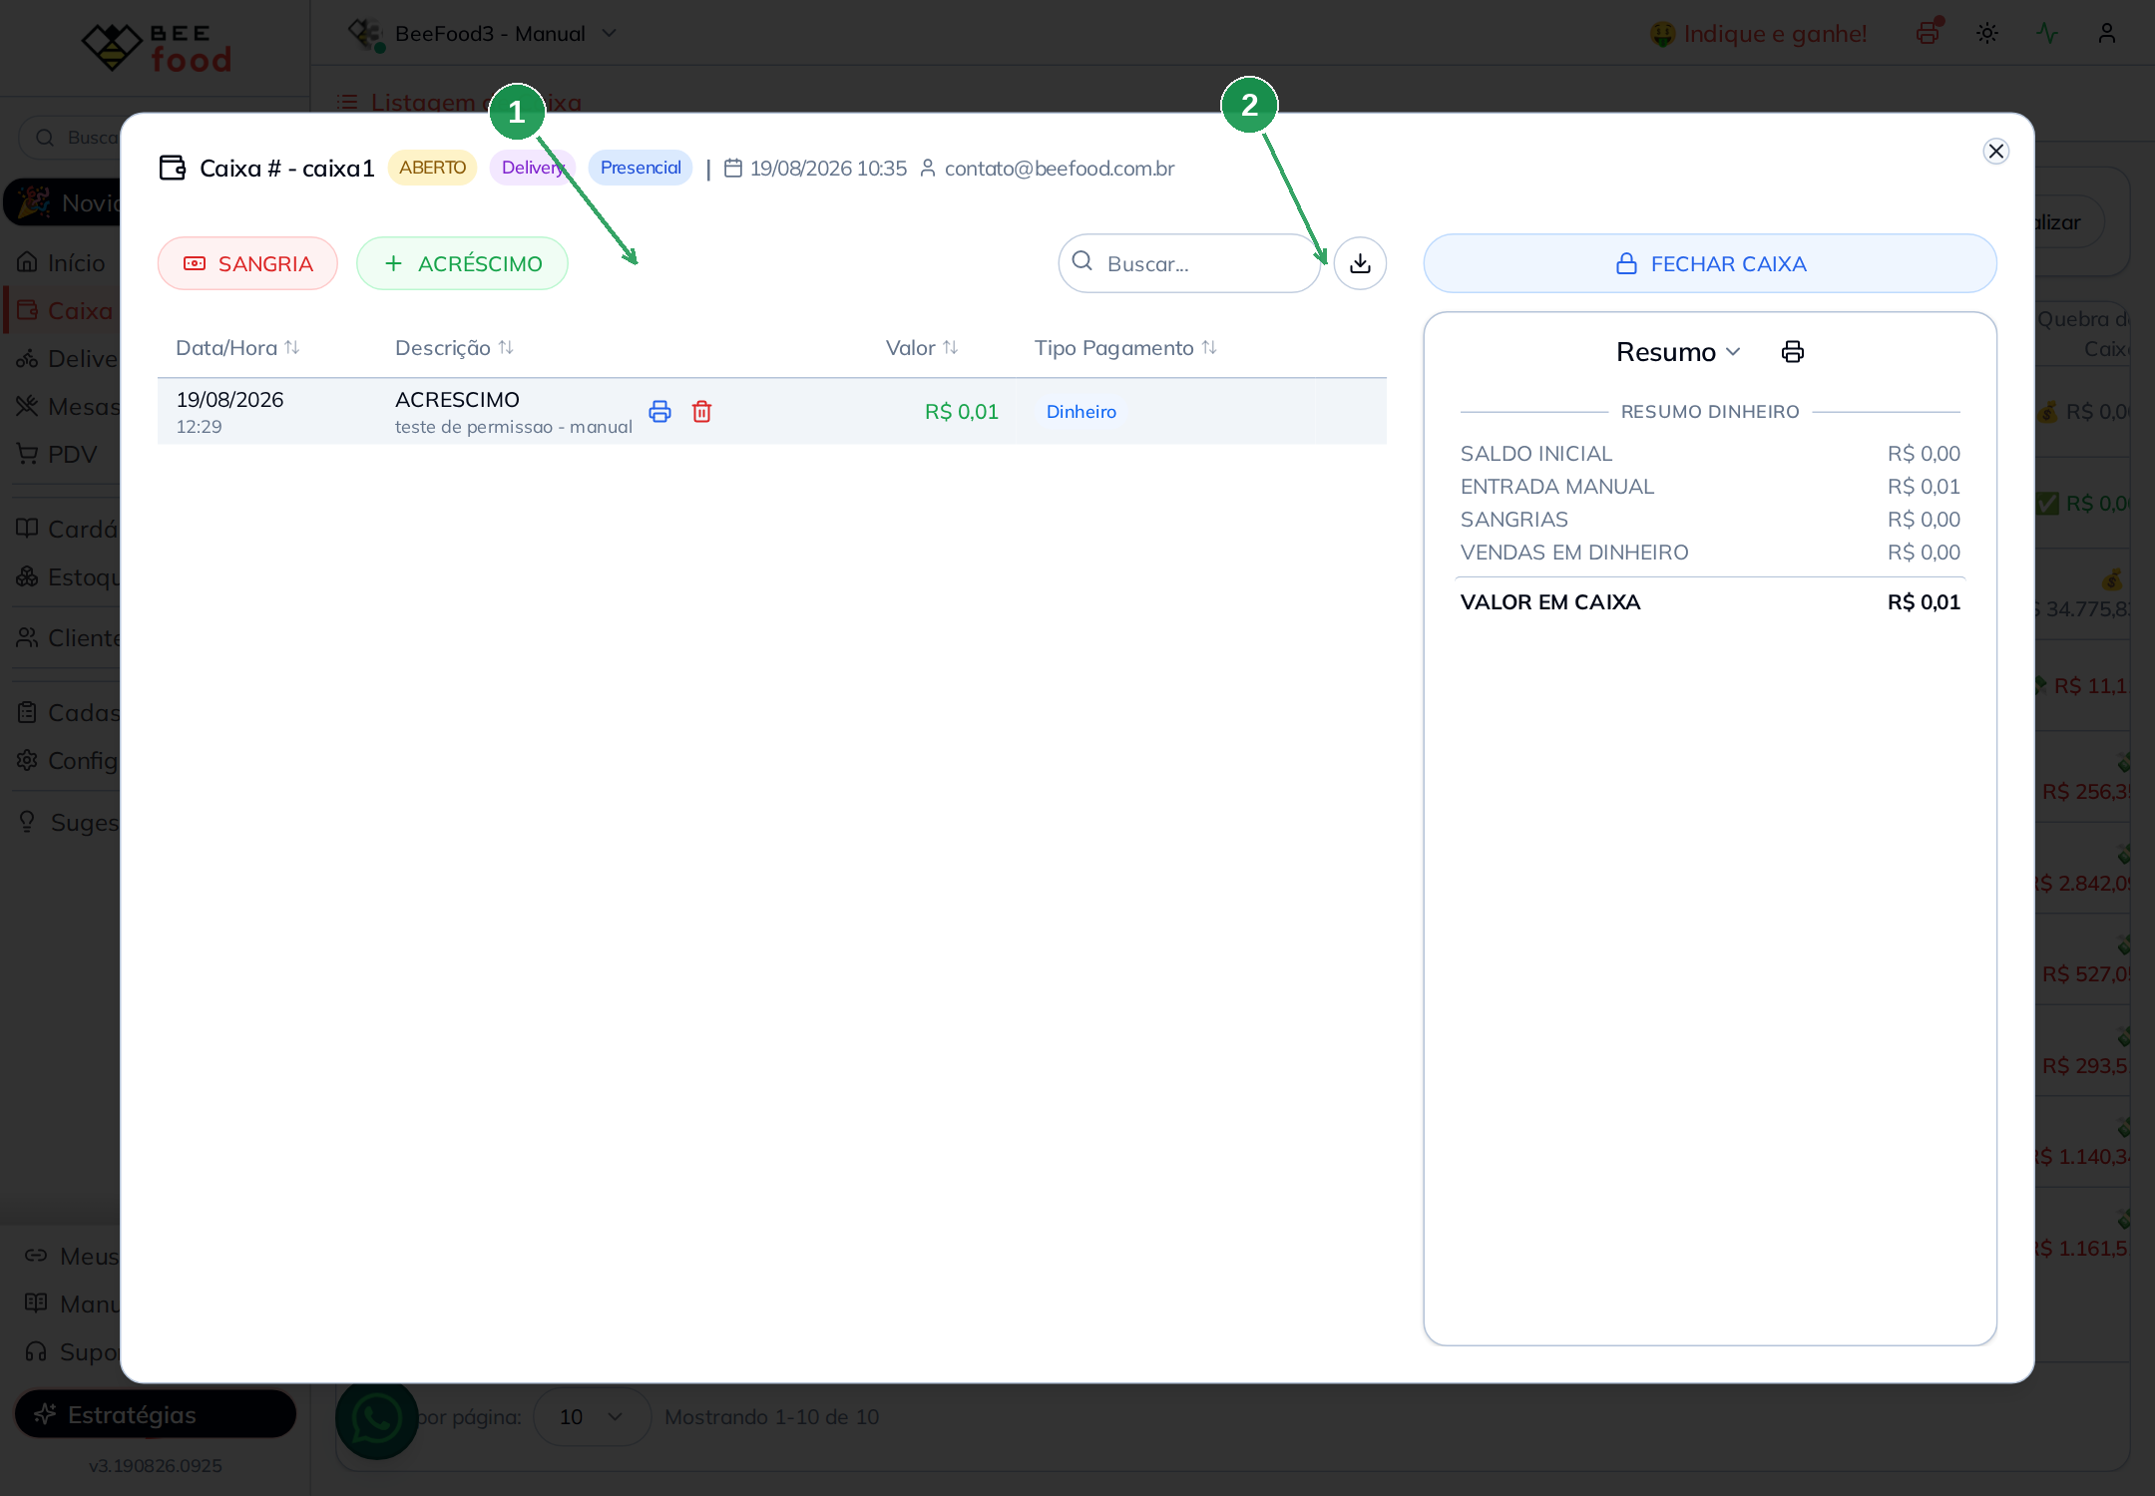Open the items per page dropdown showing 10
The width and height of the screenshot is (2155, 1496).
pyautogui.click(x=592, y=1417)
